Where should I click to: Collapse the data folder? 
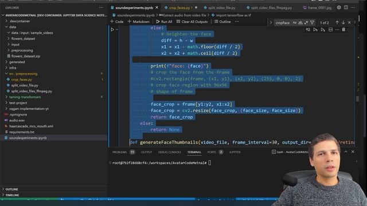point(54,27)
